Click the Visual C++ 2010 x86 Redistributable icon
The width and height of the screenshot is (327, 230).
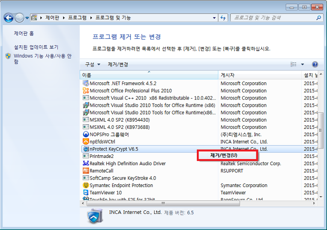[x=86, y=98]
